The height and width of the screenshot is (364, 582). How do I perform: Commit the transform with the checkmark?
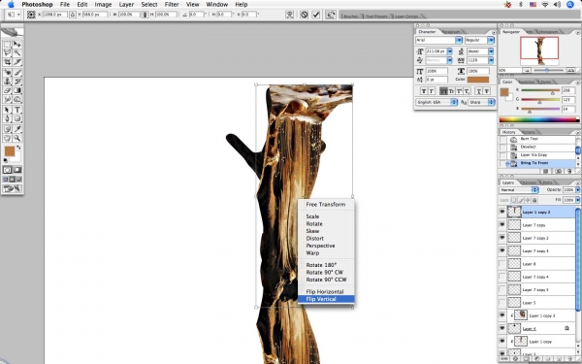click(x=316, y=15)
